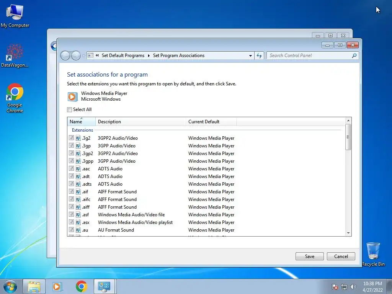This screenshot has height=294, width=392.
Task: Open the address bar history dropdown
Action: pyautogui.click(x=250, y=56)
